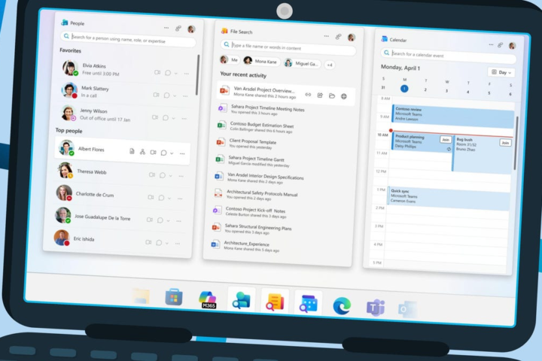This screenshot has width=542, height=361.
Task: Share the Van Arsdel Project Overview file
Action: (x=320, y=96)
